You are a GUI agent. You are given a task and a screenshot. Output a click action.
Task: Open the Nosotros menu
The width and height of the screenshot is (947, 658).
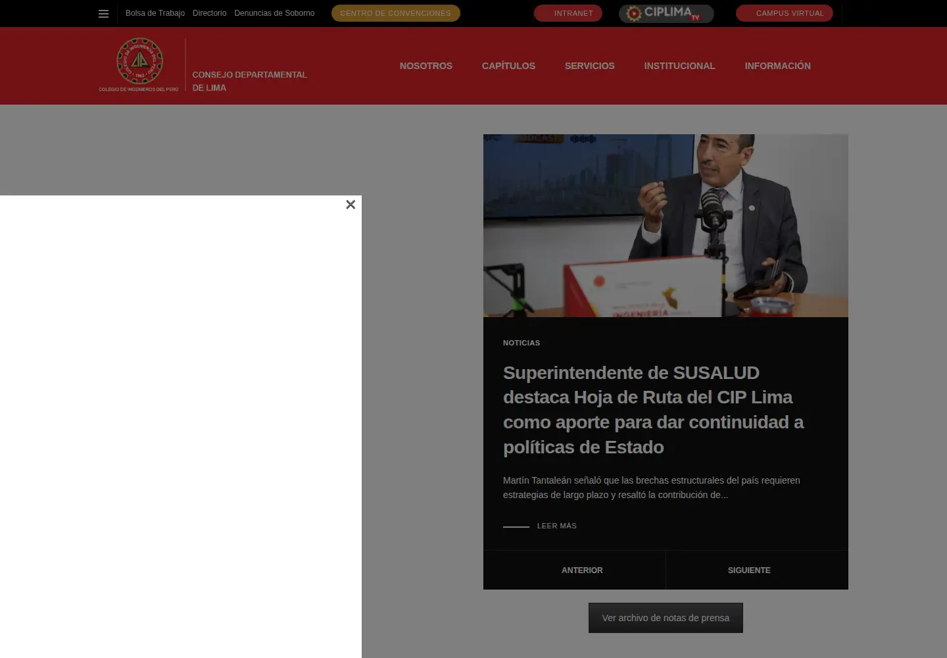point(426,66)
